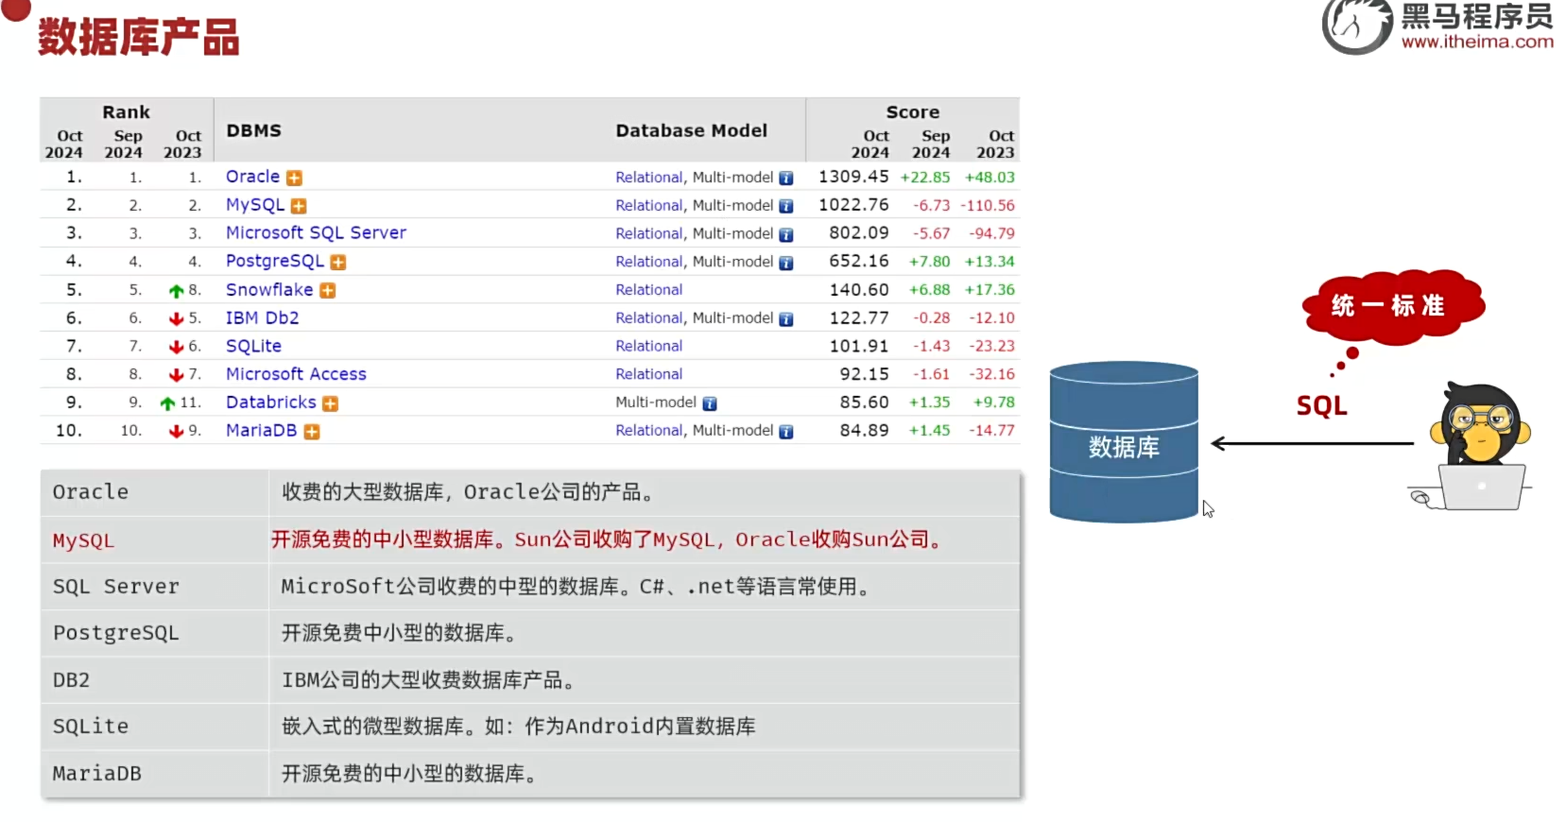Viewport: 1566px width, 822px height.
Task: Click the 统一标准 thought bubble
Action: tap(1393, 305)
